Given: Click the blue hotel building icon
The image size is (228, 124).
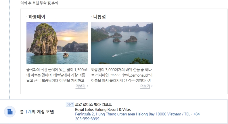Looking at the screenshot, I should coord(10,111).
